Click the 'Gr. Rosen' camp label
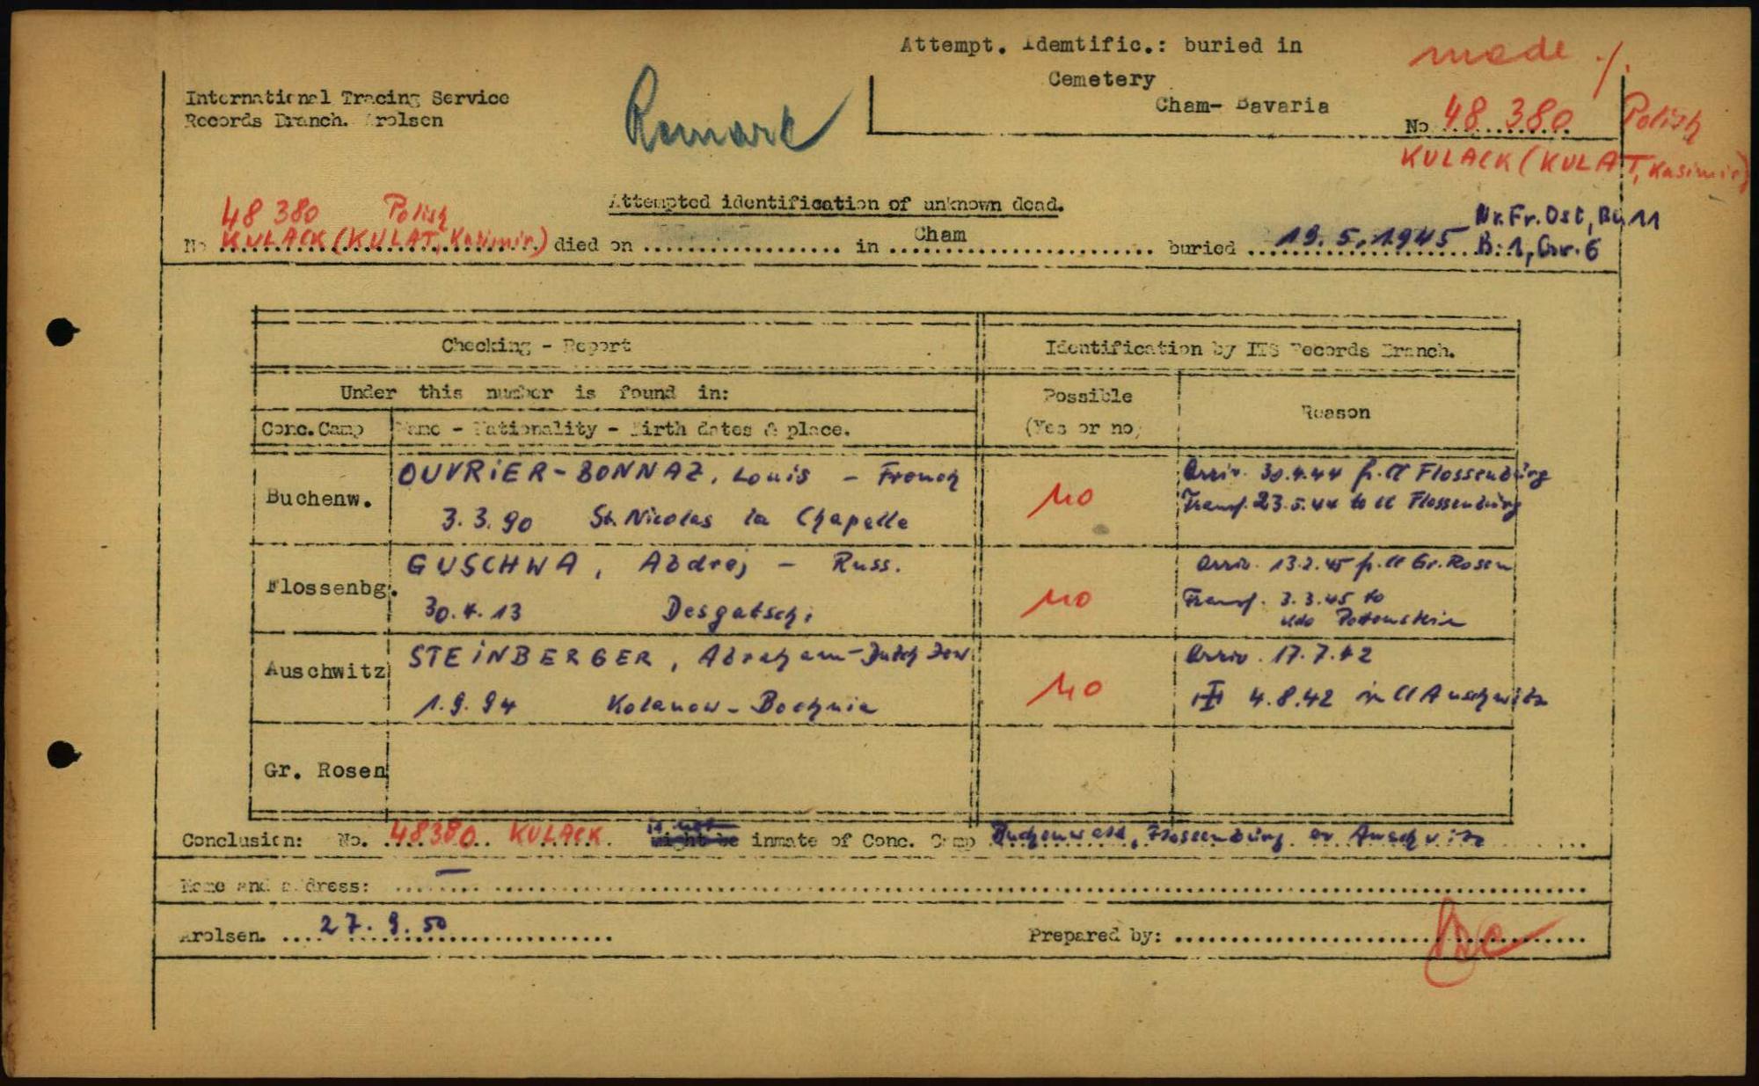1759x1086 pixels. pos(324,770)
